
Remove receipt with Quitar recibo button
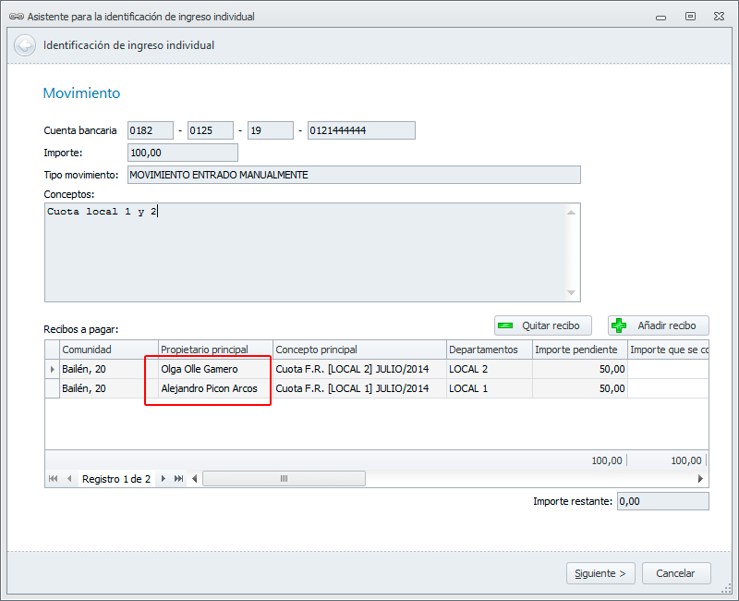(543, 325)
